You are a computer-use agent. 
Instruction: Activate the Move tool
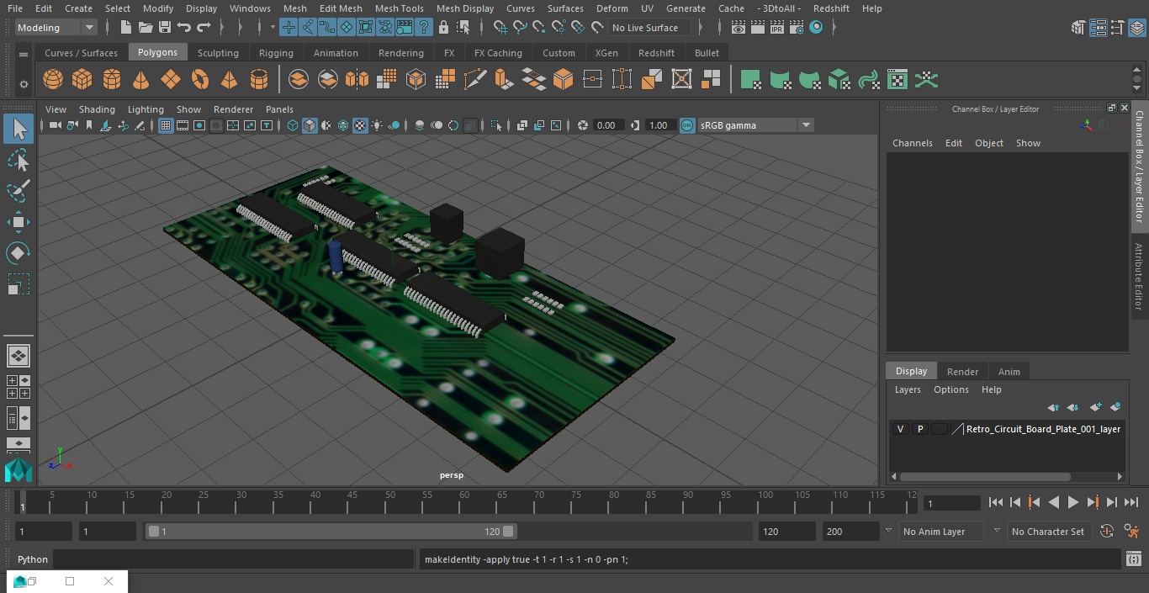click(19, 222)
